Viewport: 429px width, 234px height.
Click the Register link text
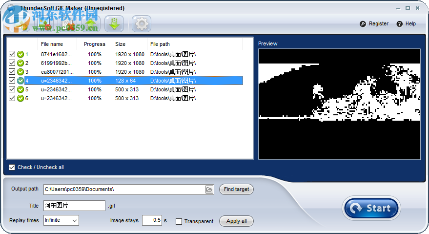click(x=379, y=24)
